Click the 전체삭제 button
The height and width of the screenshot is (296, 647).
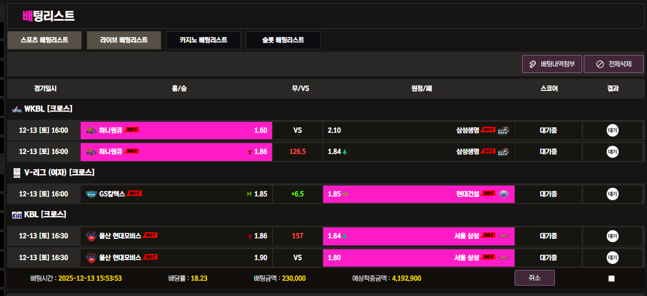(x=613, y=64)
